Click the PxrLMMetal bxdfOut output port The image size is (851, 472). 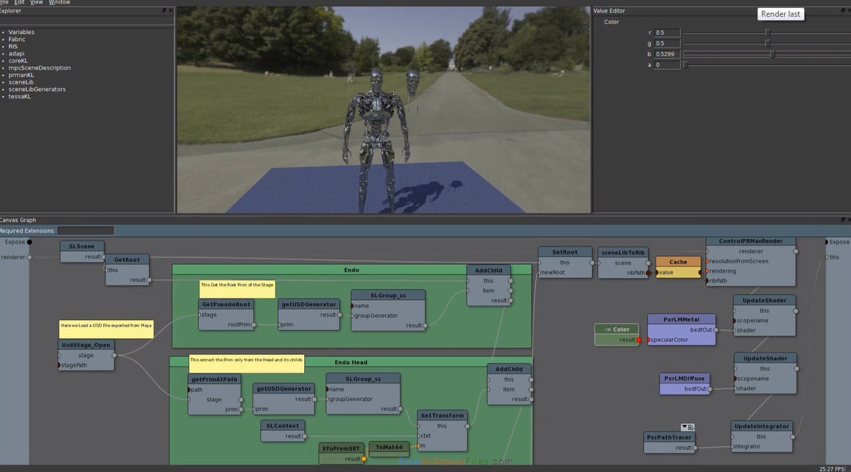[716, 329]
